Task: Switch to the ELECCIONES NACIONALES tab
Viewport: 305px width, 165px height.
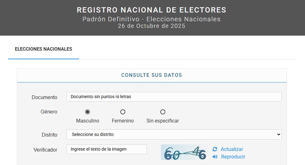Action: pyautogui.click(x=43, y=49)
